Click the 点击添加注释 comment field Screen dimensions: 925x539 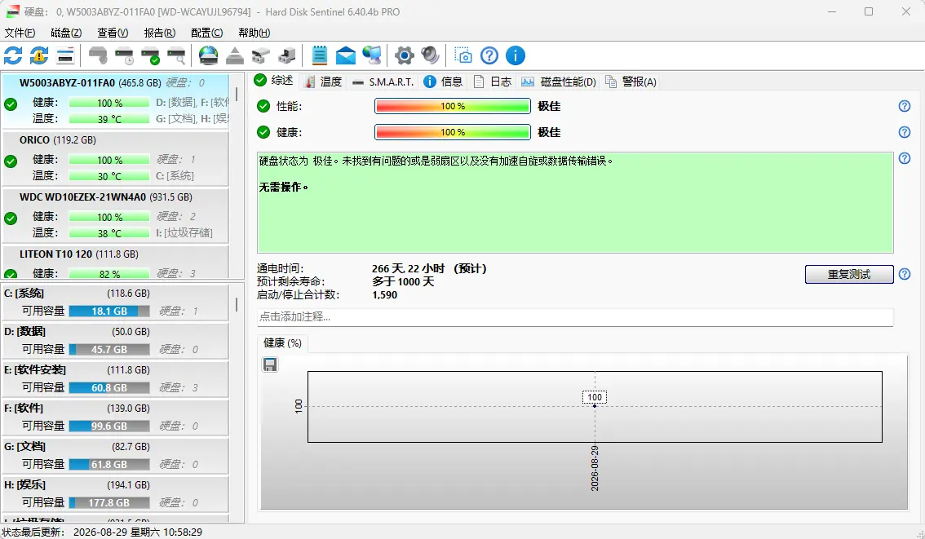click(575, 316)
